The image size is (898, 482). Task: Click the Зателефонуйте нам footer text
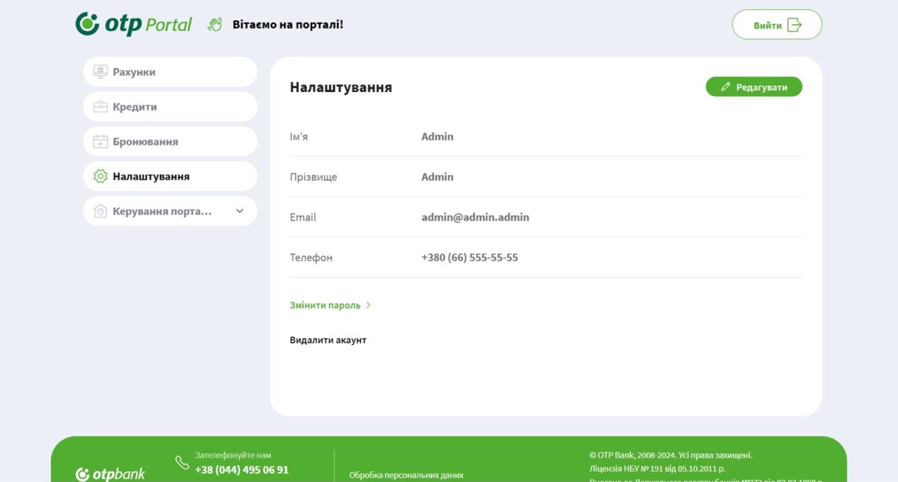(x=233, y=455)
